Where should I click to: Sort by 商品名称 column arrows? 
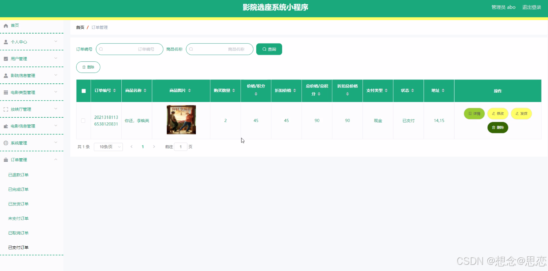[145, 91]
